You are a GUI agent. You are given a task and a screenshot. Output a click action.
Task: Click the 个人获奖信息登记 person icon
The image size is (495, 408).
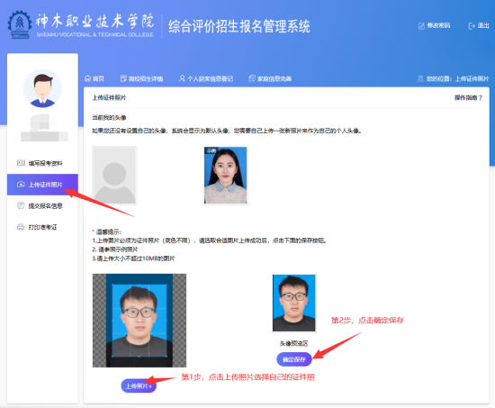(182, 78)
